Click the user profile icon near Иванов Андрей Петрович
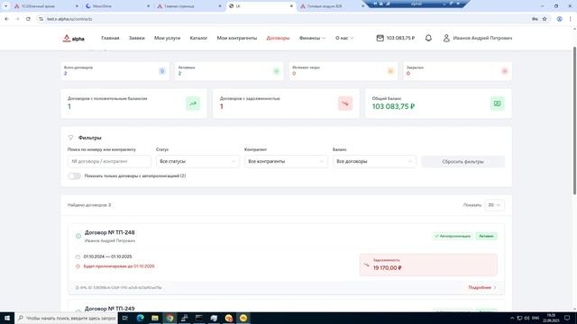The width and height of the screenshot is (577, 324). pyautogui.click(x=446, y=38)
